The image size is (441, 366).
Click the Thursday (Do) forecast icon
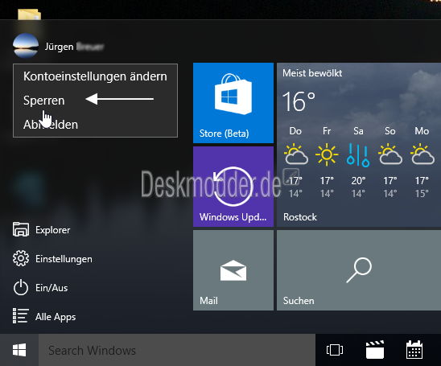296,154
